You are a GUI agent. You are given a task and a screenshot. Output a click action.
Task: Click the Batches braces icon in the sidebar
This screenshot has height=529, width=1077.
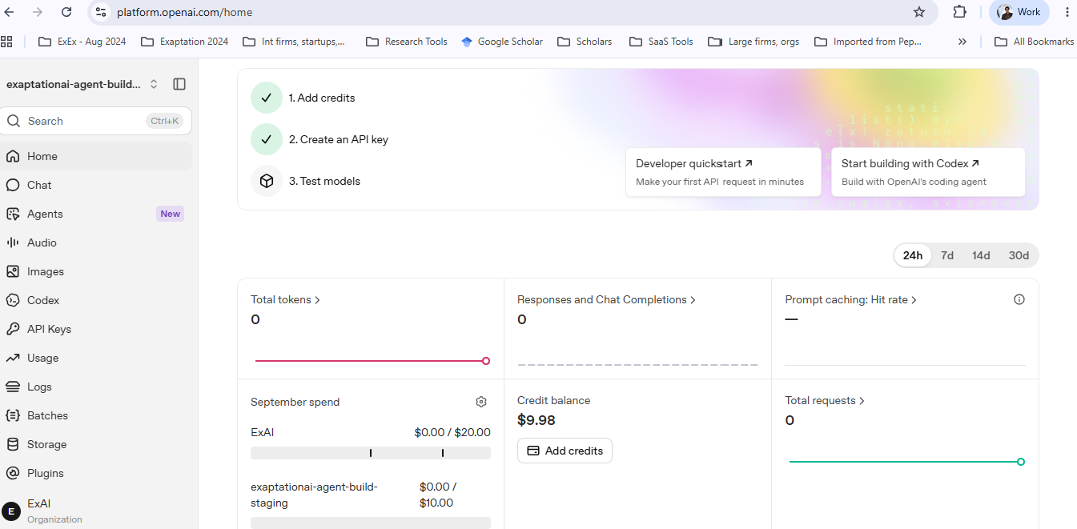[x=13, y=415]
